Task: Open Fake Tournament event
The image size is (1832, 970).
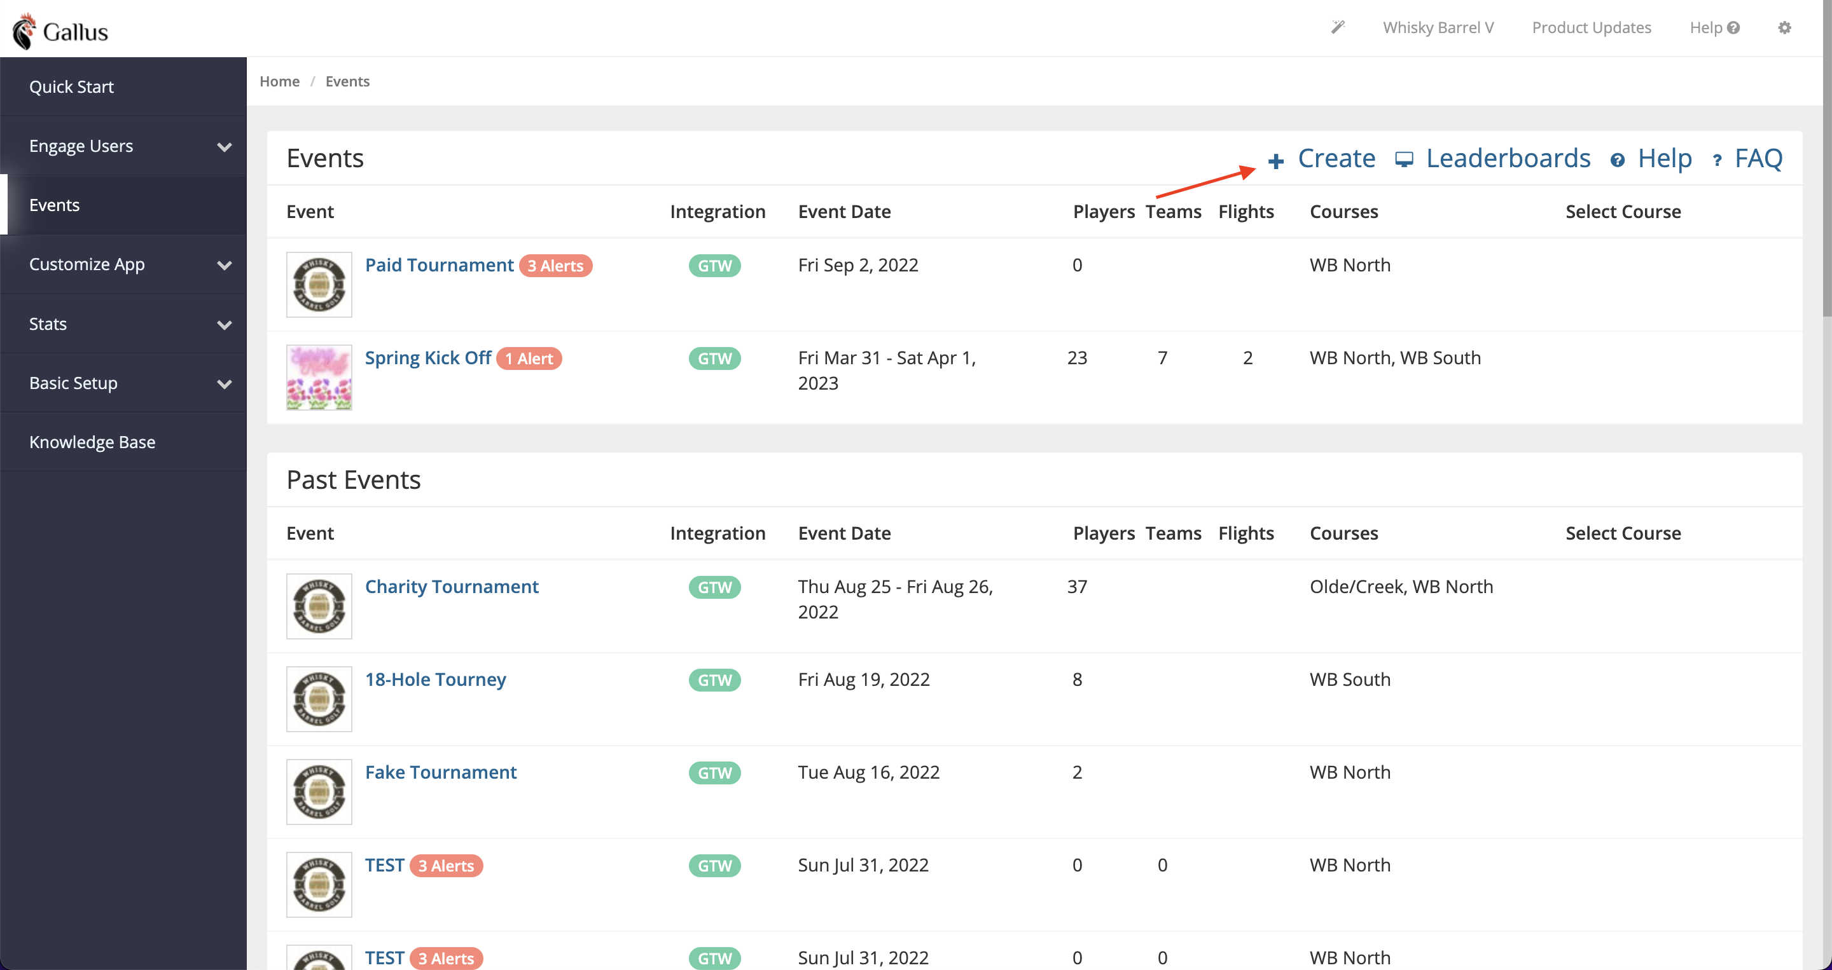Action: pyautogui.click(x=440, y=772)
